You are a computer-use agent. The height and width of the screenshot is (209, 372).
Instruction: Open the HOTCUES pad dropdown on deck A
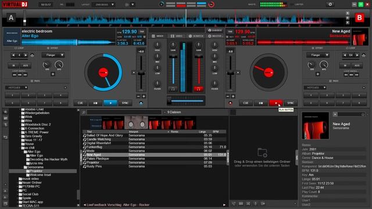[x=16, y=88]
